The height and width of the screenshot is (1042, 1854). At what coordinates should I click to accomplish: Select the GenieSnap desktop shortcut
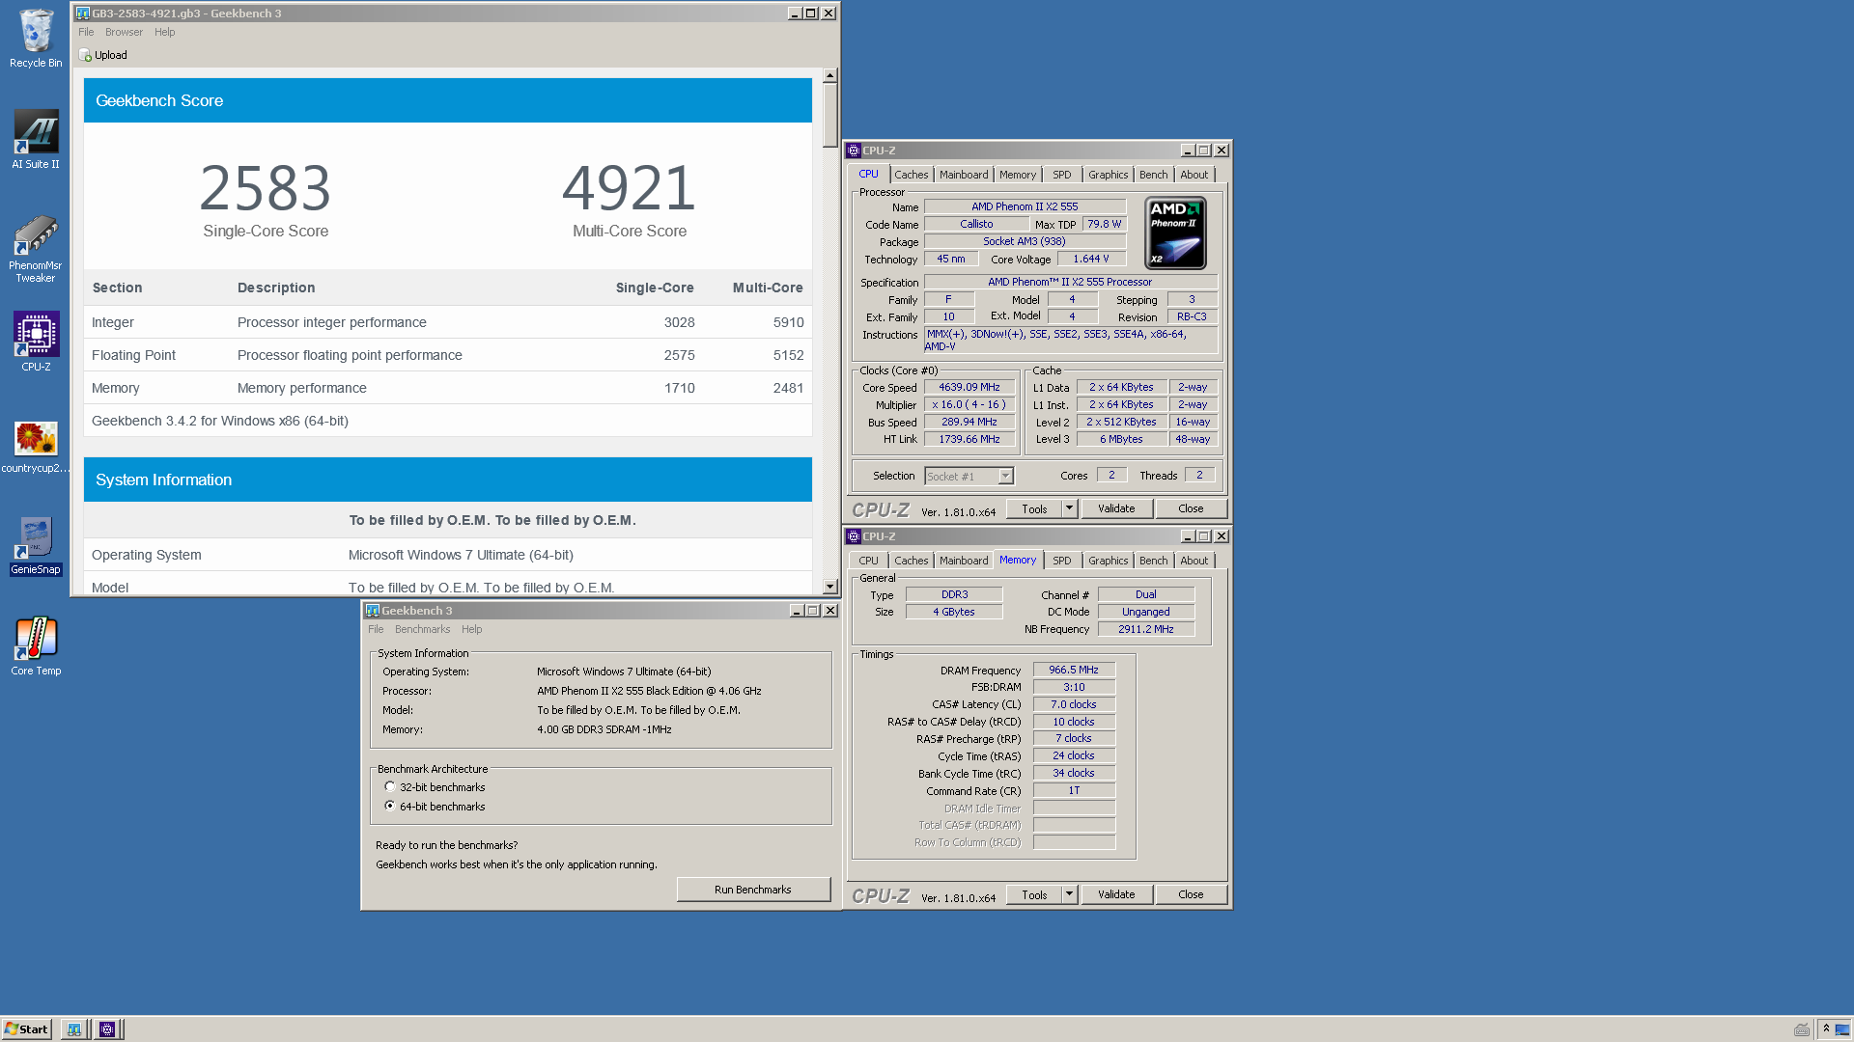tap(36, 546)
